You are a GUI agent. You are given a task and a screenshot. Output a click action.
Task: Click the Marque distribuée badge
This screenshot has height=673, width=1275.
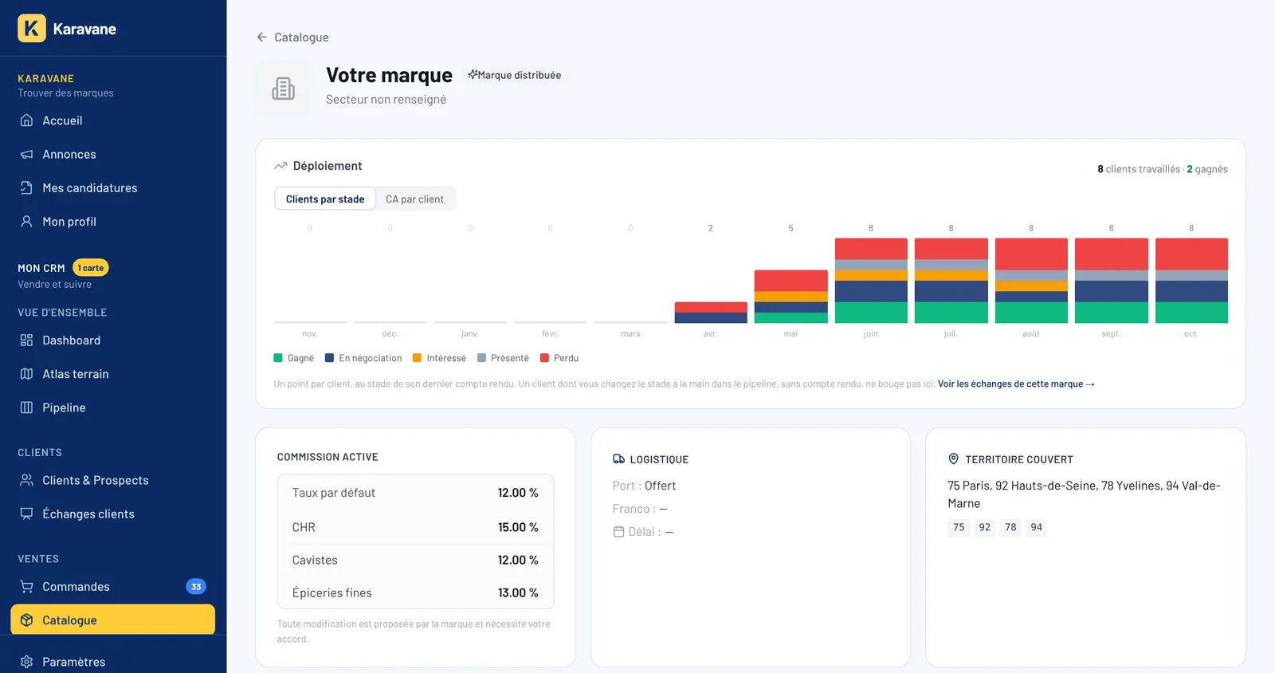pos(514,75)
